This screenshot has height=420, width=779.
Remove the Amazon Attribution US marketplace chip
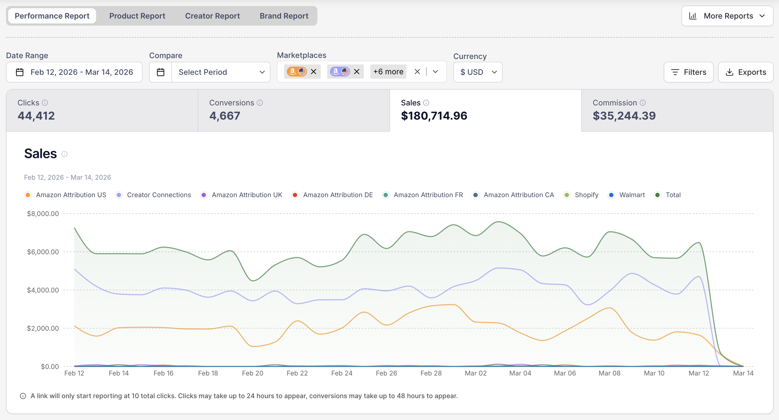(314, 72)
